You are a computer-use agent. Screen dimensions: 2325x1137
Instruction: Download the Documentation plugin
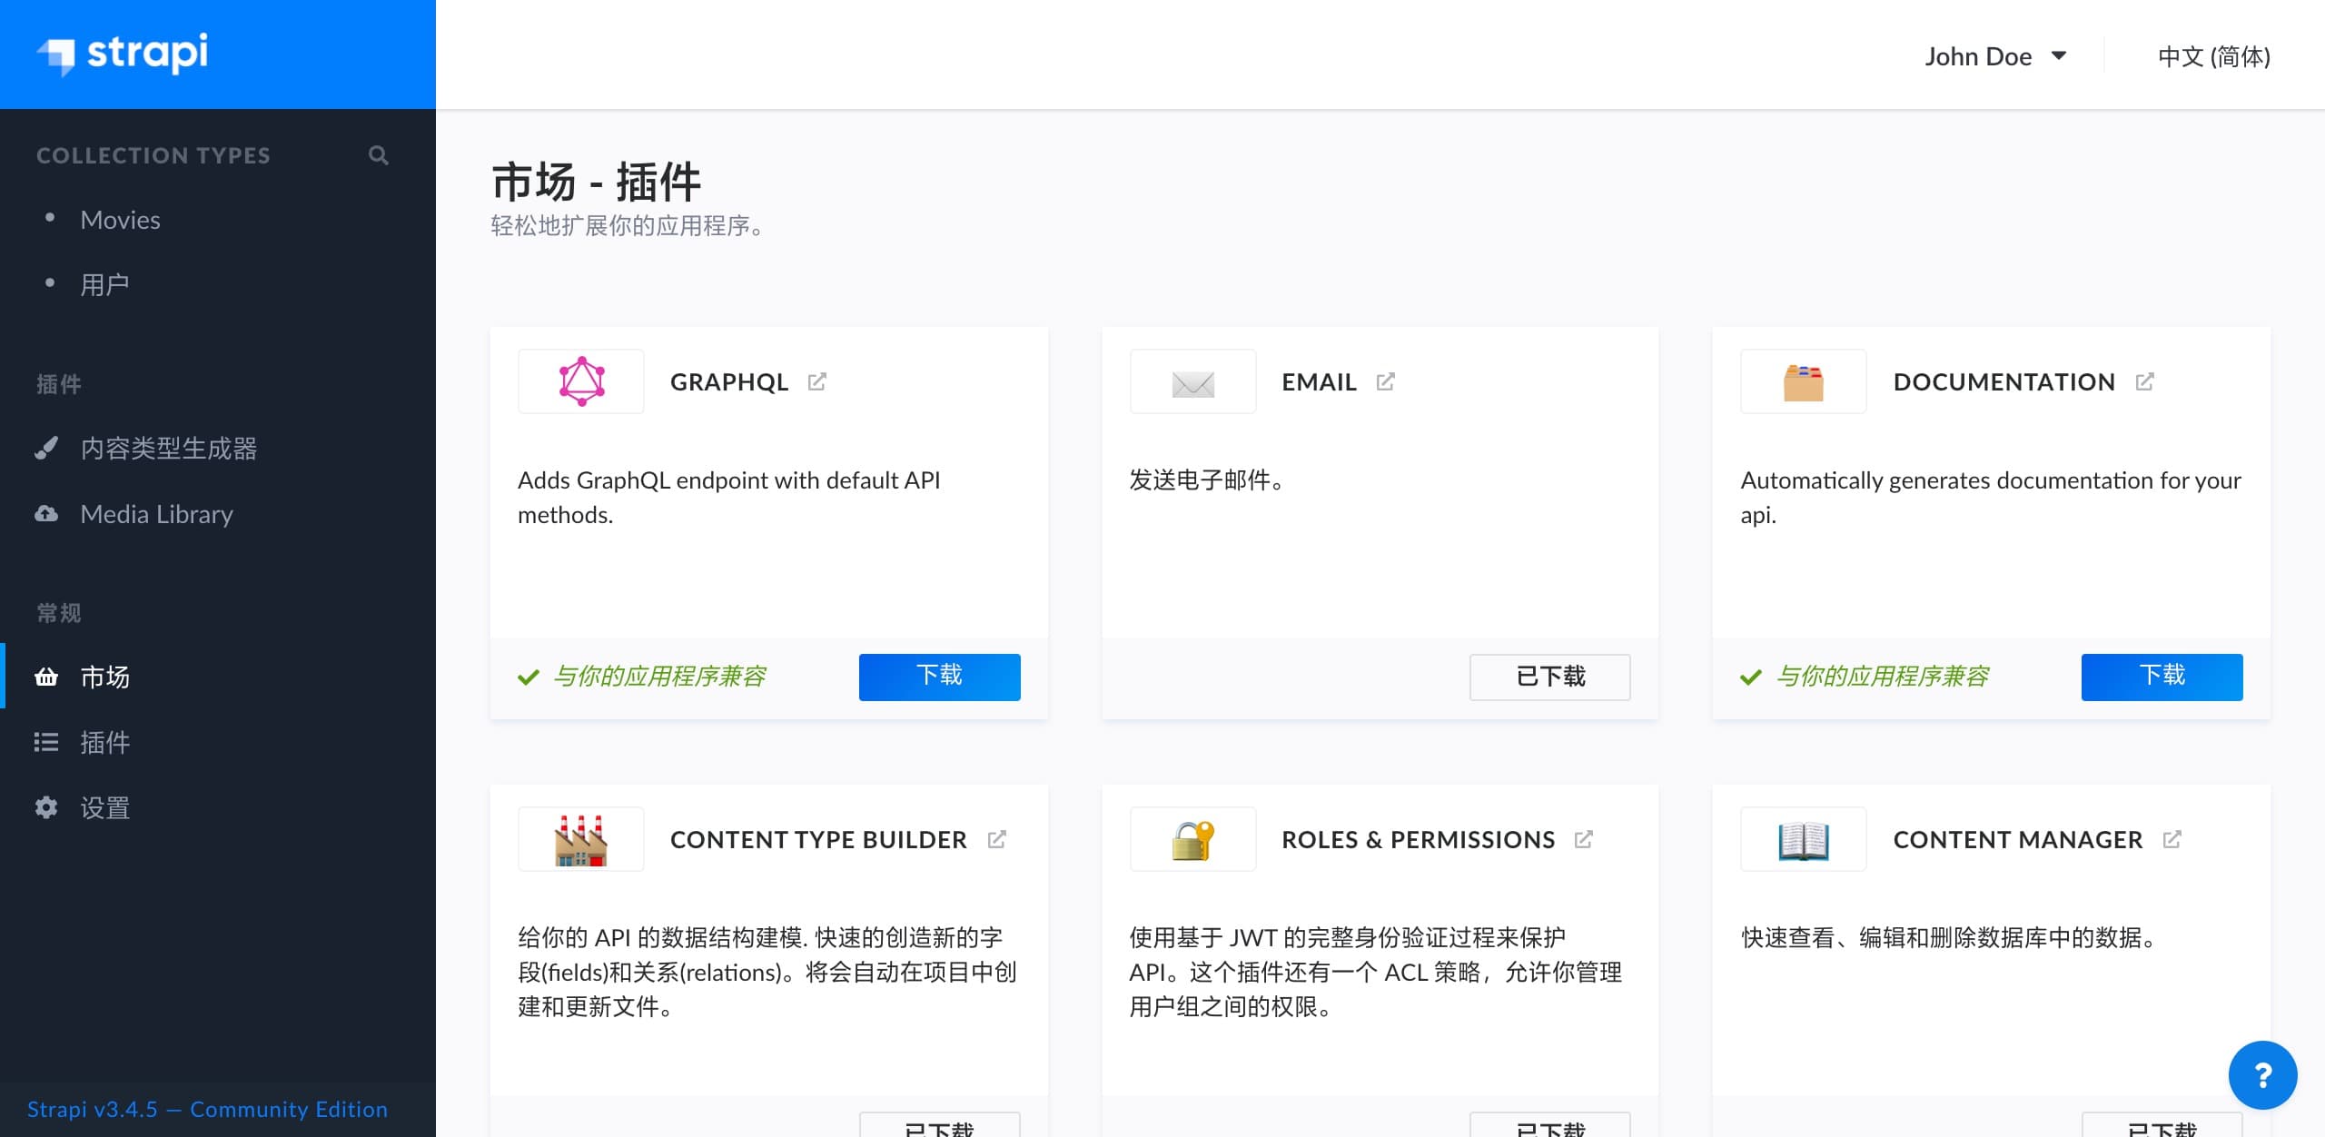pyautogui.click(x=2161, y=677)
